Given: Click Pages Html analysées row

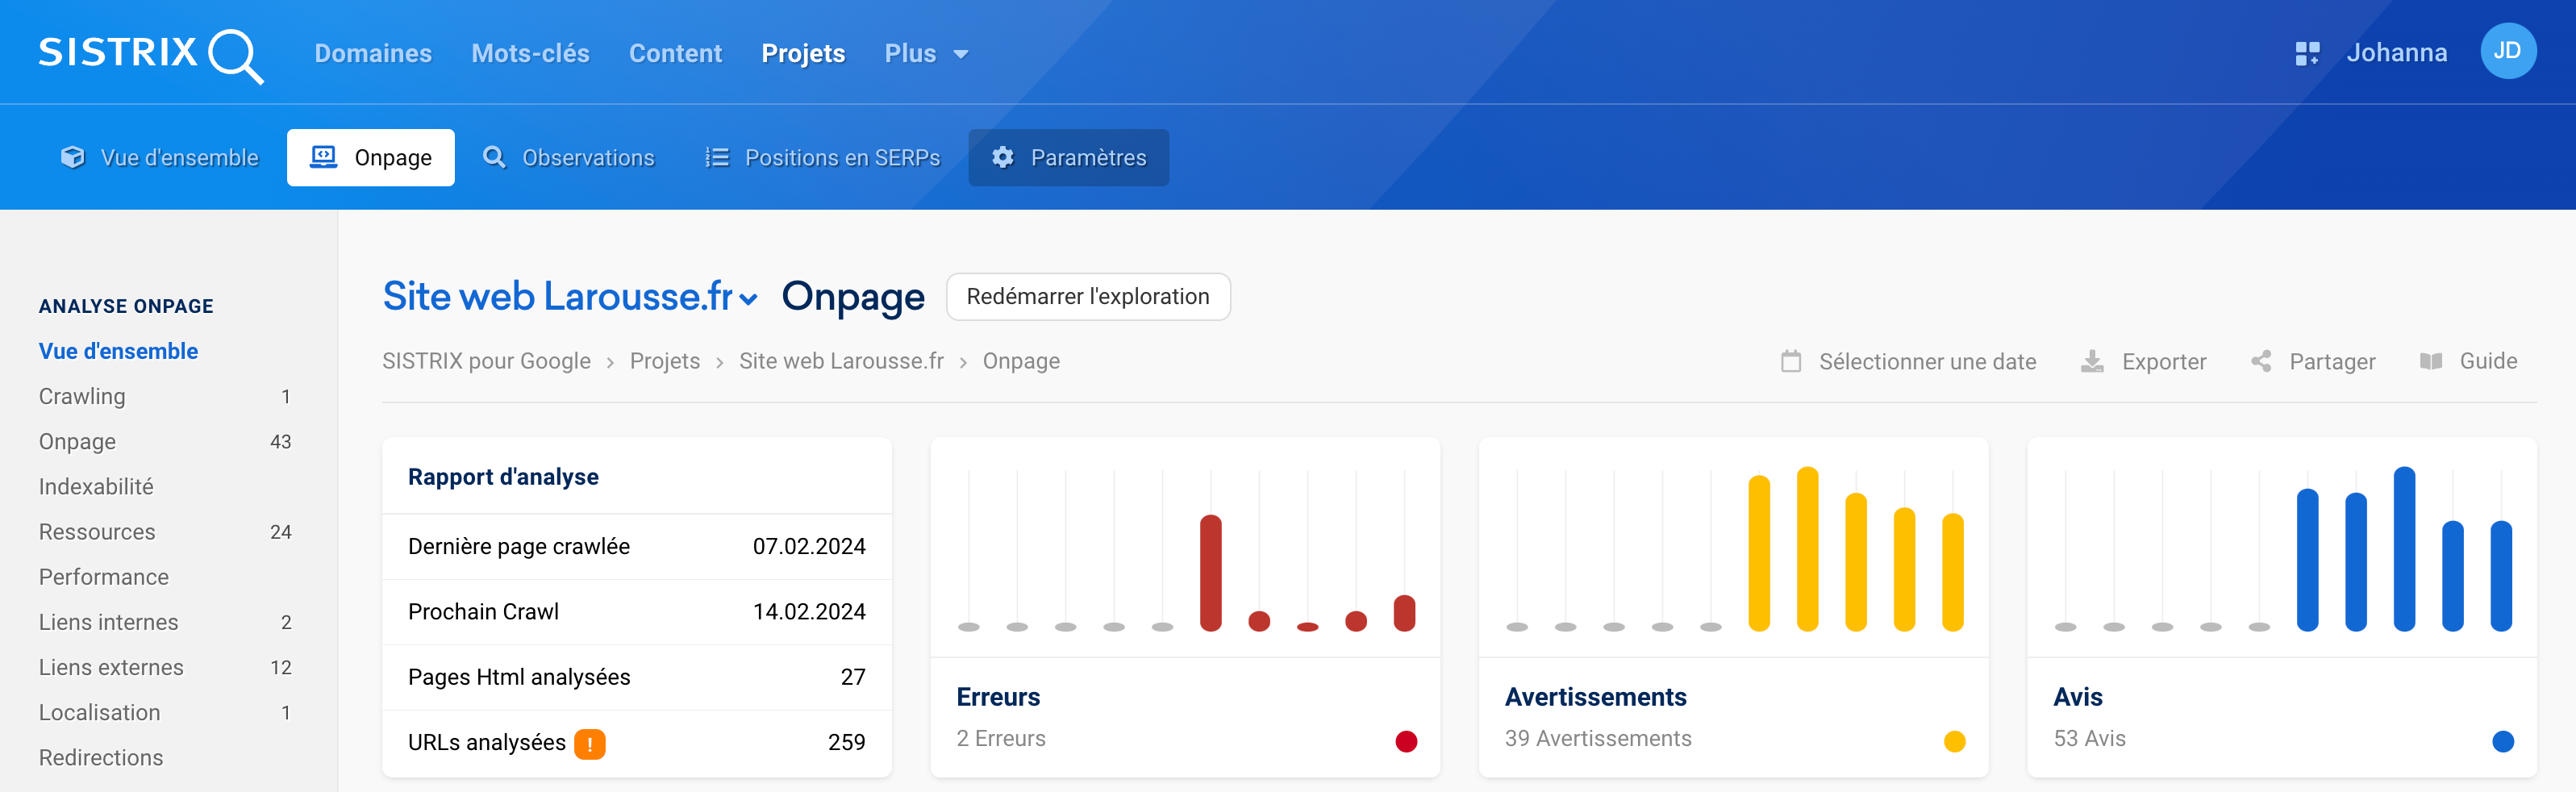Looking at the screenshot, I should point(636,677).
